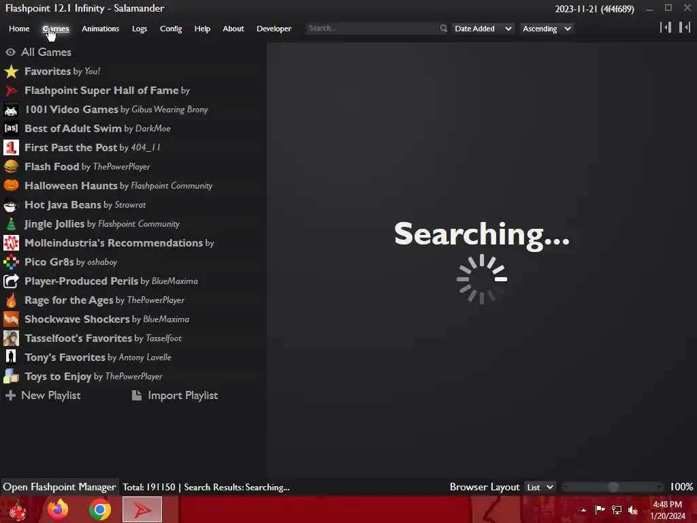This screenshot has width=697, height=523.
Task: Click the Jingle Jollies tree icon
Action: (x=11, y=223)
